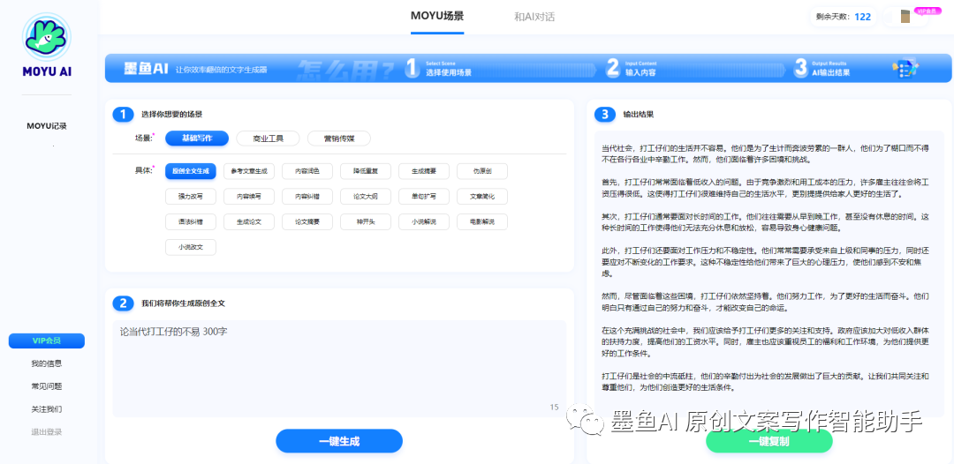Click the step 2 number badge
The width and height of the screenshot is (954, 464).
pyautogui.click(x=123, y=303)
